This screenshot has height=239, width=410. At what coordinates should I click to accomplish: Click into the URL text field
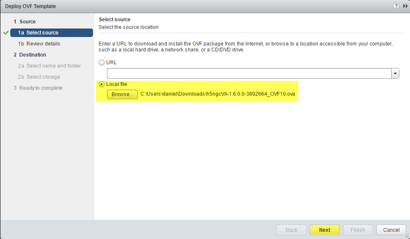pos(249,74)
